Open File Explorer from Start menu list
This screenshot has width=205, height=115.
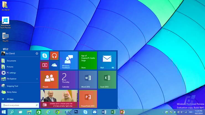(x=20, y=79)
